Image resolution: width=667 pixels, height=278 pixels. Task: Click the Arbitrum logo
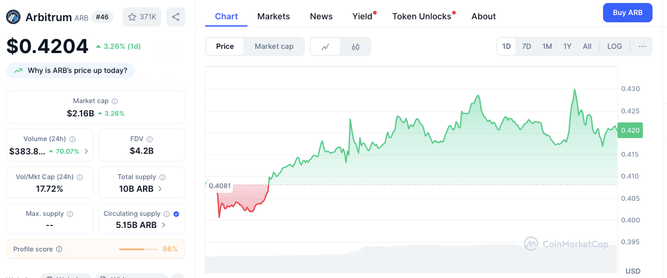tap(13, 17)
